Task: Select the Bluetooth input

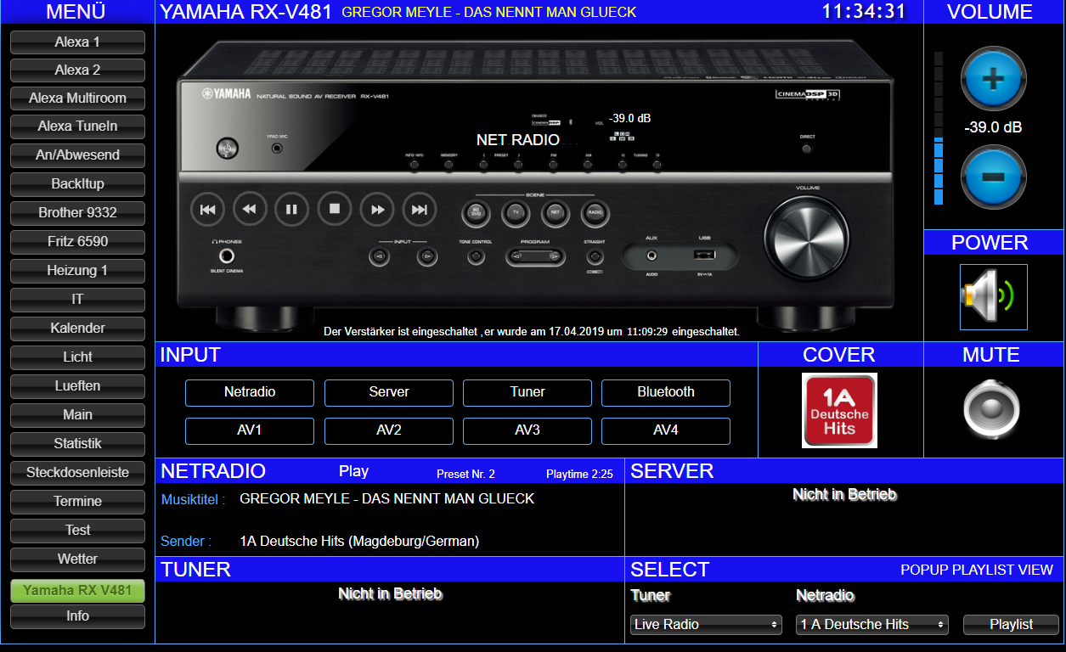Action: coord(666,392)
